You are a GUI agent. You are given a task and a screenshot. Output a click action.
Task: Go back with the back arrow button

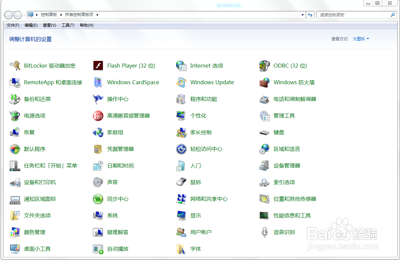click(x=9, y=15)
